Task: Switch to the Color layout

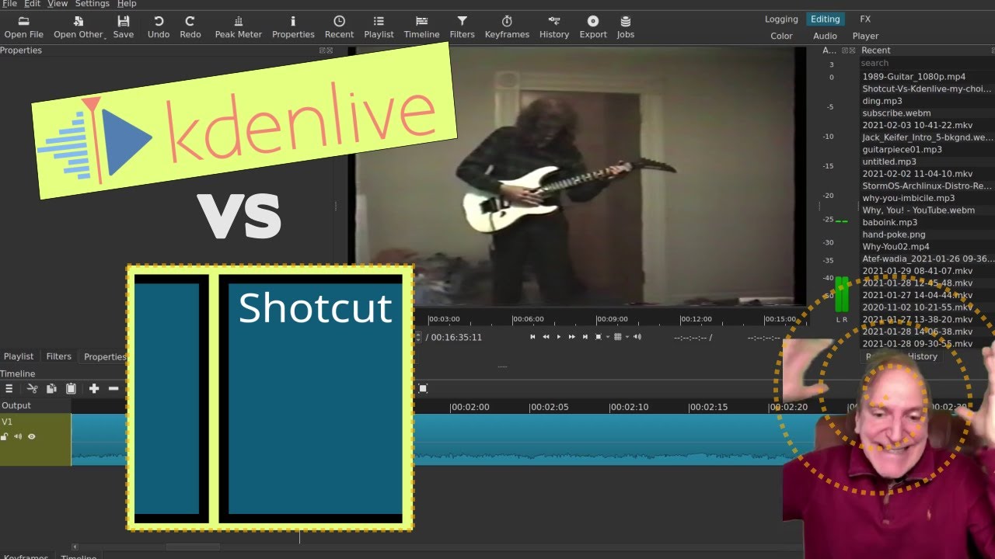Action: click(x=781, y=36)
